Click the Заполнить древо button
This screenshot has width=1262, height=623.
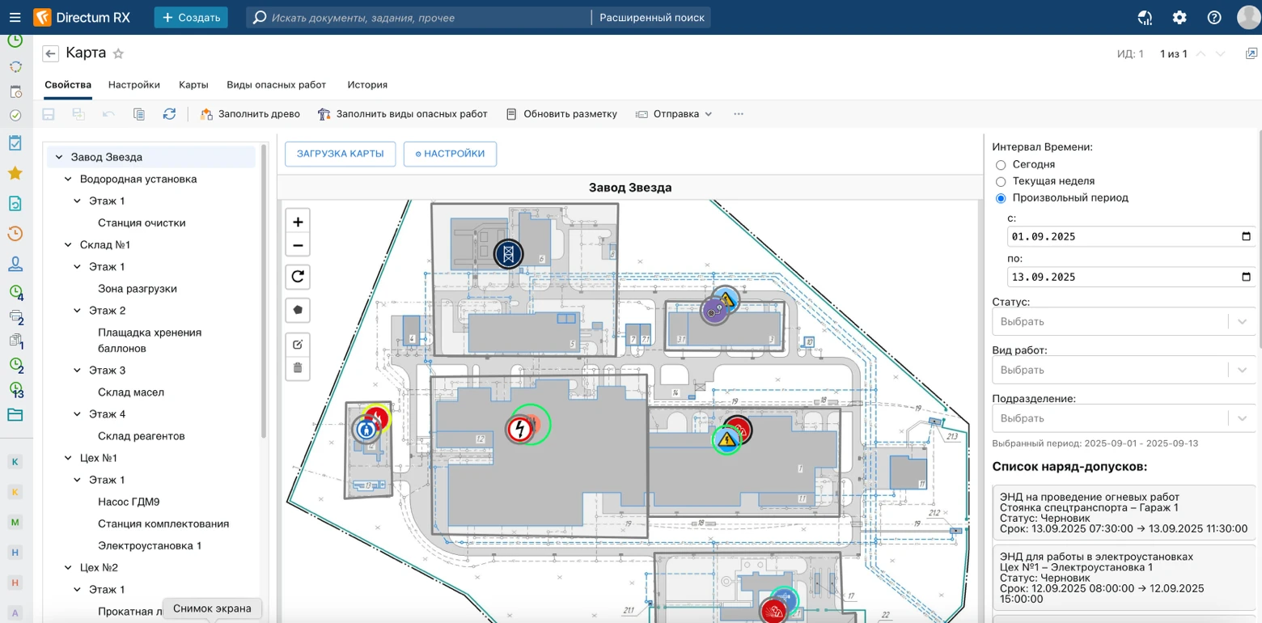click(x=250, y=114)
